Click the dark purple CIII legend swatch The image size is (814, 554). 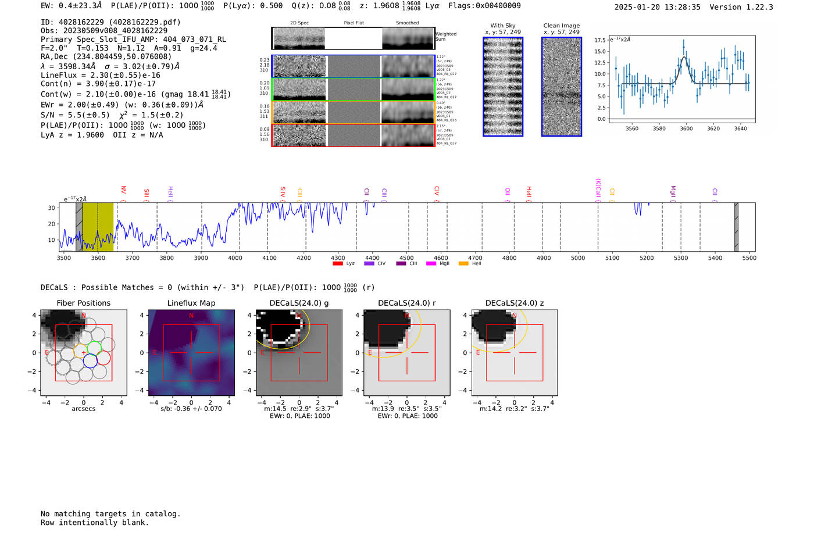[401, 263]
